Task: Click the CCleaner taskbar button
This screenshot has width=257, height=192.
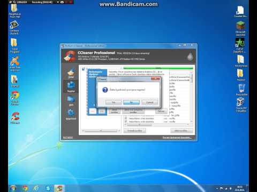Action: click(59, 188)
